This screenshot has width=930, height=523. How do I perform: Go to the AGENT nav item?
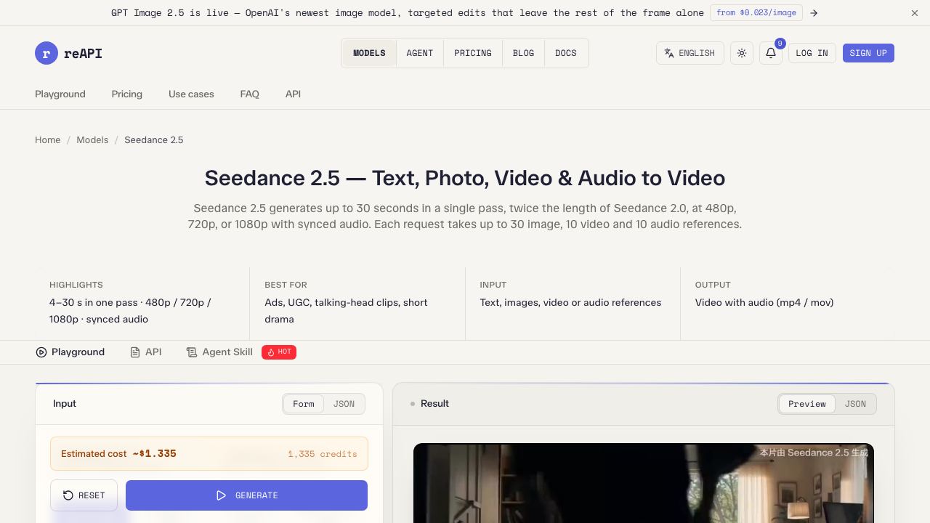(x=420, y=53)
